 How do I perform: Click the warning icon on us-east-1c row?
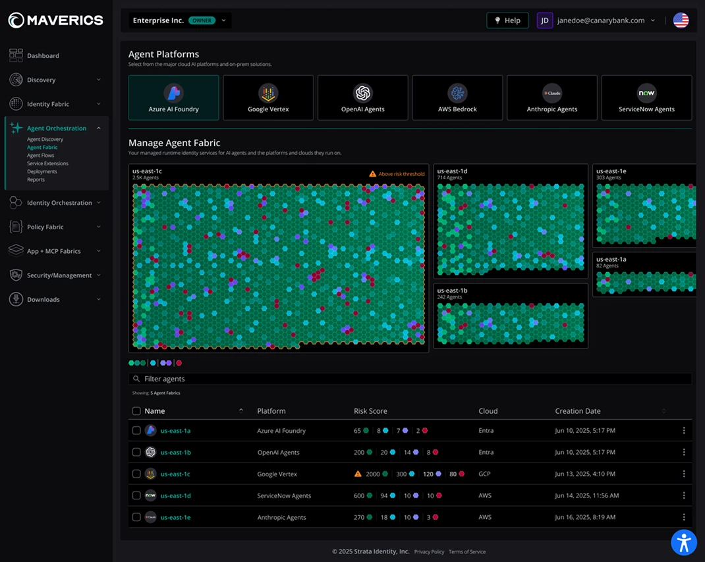[358, 474]
